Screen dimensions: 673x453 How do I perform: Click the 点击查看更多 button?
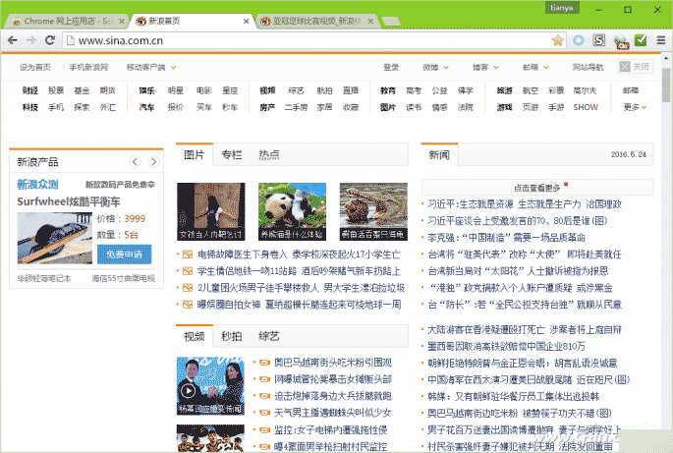pos(537,188)
